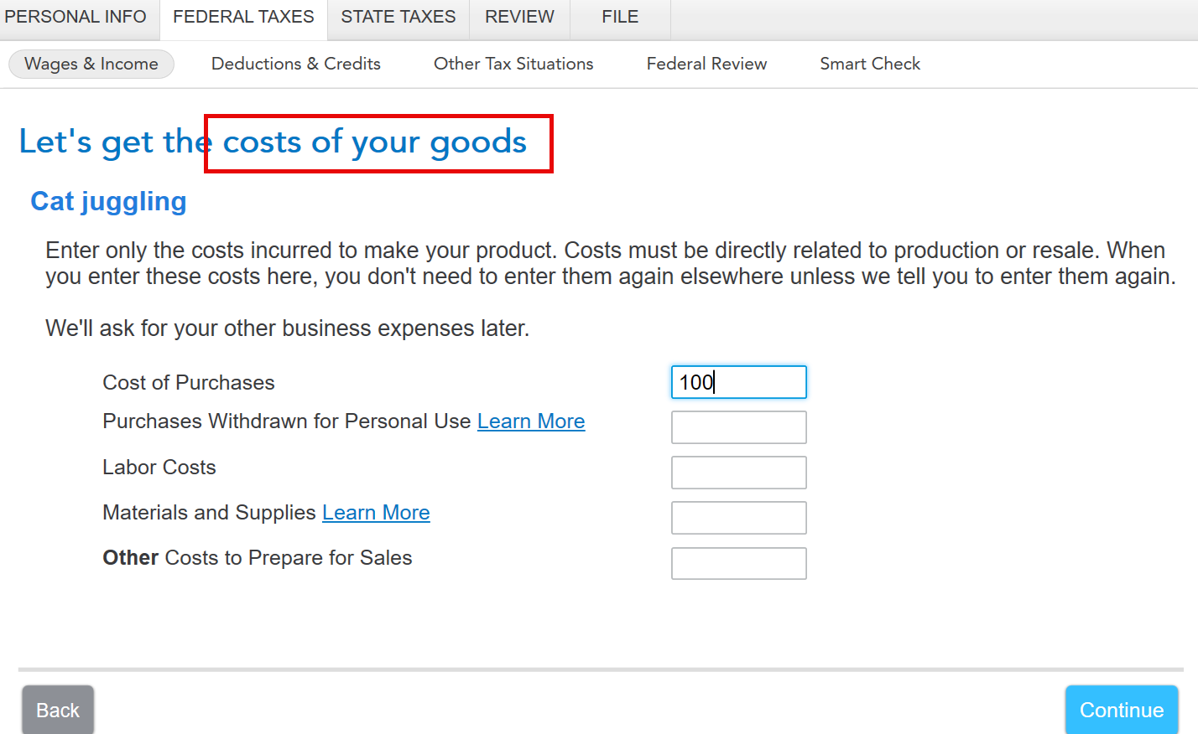This screenshot has height=734, width=1198.
Task: Click the Continue button
Action: click(x=1121, y=710)
